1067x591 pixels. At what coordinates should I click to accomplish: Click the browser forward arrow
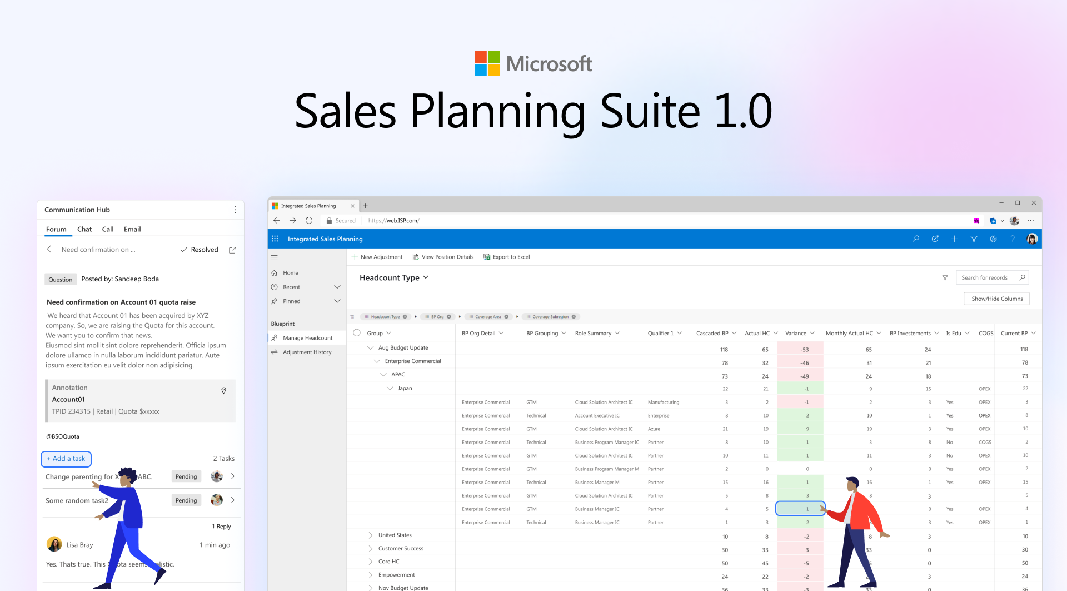(293, 221)
